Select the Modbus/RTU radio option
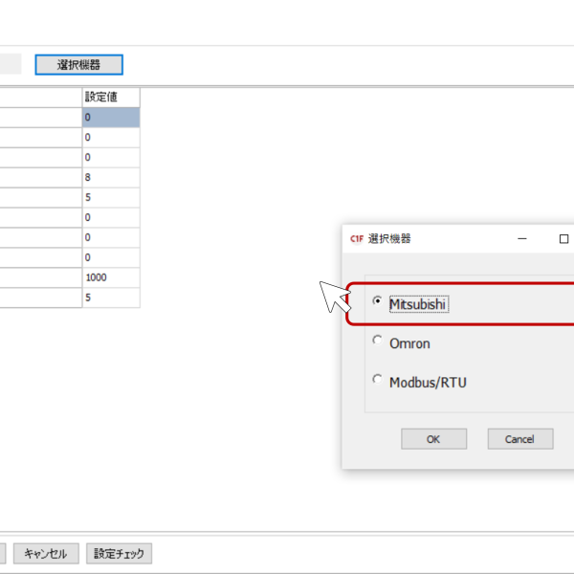This screenshot has width=574, height=574. 378,381
